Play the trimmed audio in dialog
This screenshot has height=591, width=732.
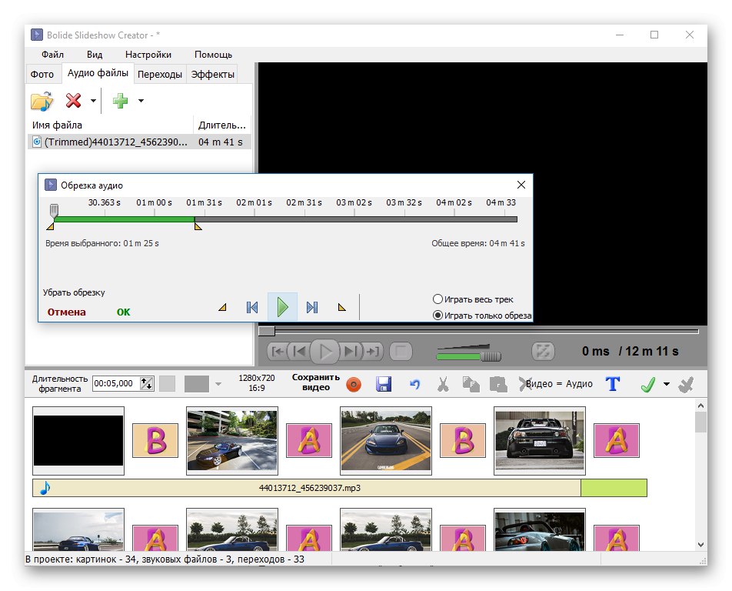(x=282, y=307)
